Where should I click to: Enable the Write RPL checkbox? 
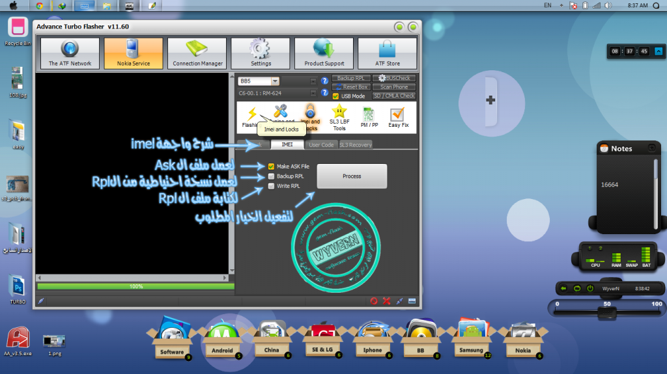coord(271,186)
